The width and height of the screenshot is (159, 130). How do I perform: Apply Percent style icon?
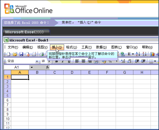click(x=110, y=61)
